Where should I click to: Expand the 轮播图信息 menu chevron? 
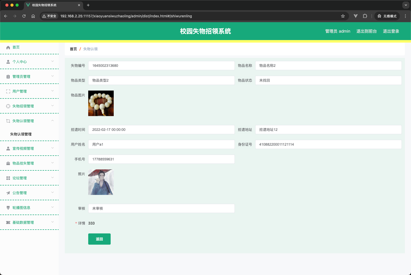(x=53, y=207)
